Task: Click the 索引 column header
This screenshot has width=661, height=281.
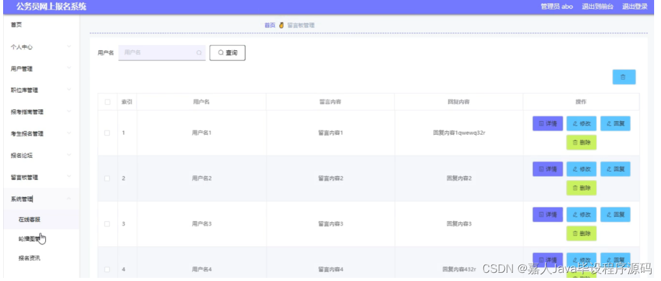Action: 127,102
